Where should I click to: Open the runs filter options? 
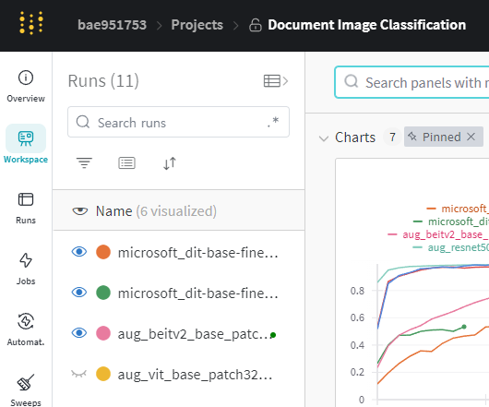[84, 162]
